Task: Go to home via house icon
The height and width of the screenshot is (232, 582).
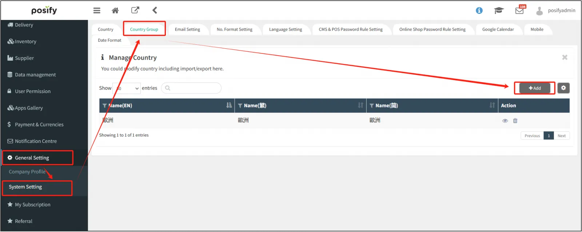Action: tap(115, 11)
